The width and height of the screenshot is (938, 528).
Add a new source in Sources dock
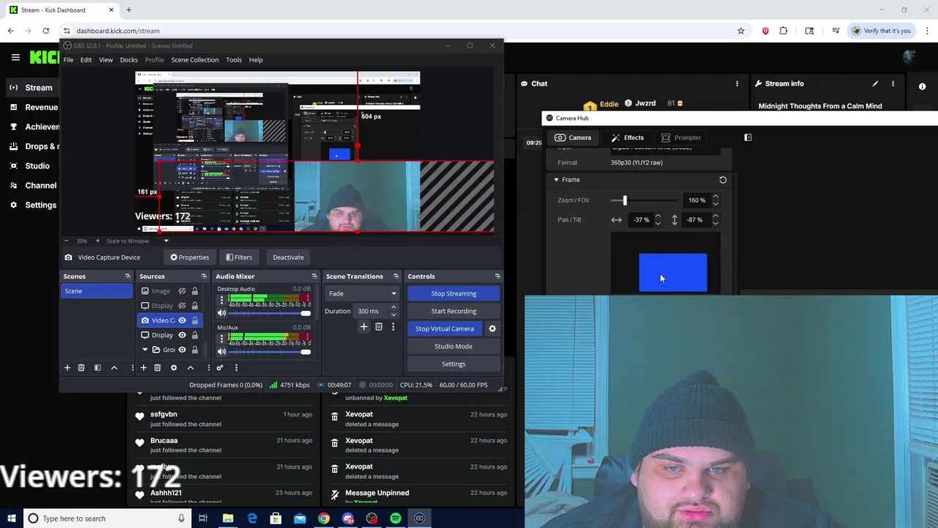[144, 367]
